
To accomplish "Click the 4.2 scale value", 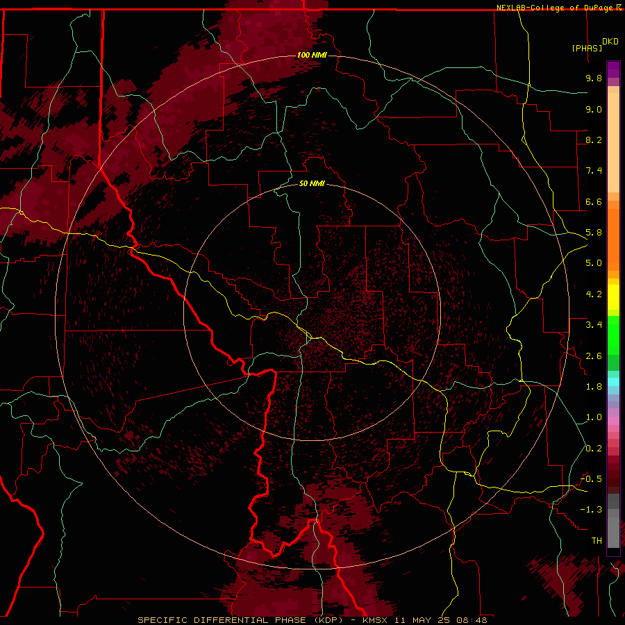I will 594,294.
